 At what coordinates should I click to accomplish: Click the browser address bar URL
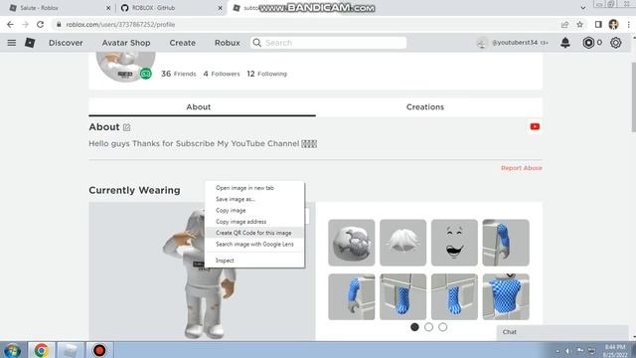click(x=120, y=24)
